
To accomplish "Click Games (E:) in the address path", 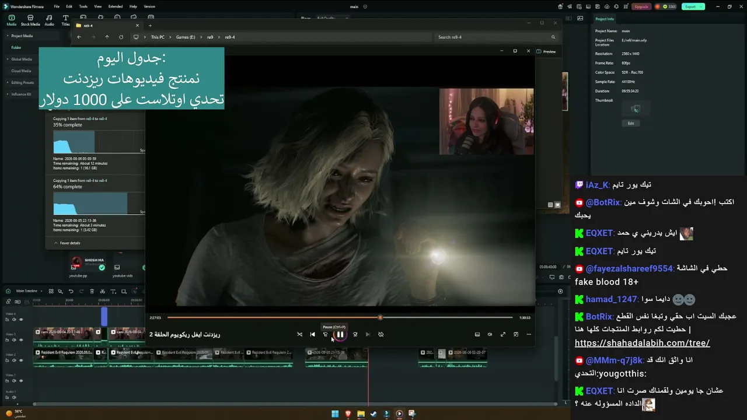I will coord(186,37).
